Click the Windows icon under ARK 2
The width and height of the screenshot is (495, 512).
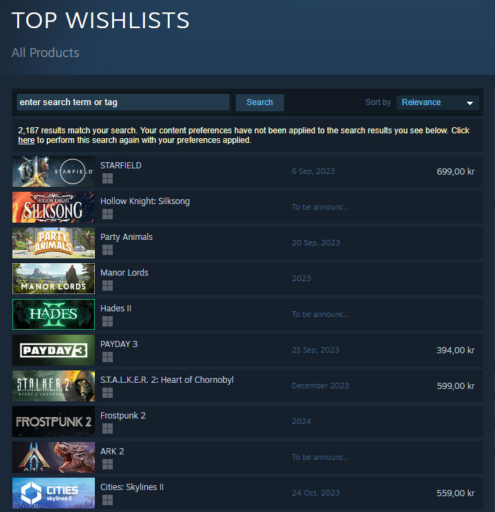point(107,465)
